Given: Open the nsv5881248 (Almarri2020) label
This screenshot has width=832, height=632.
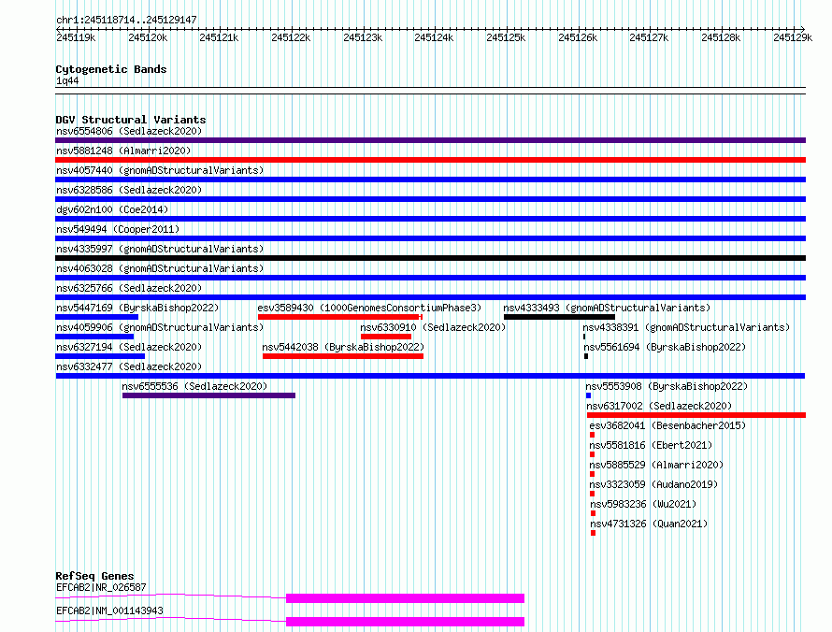Looking at the screenshot, I should pyautogui.click(x=123, y=151).
